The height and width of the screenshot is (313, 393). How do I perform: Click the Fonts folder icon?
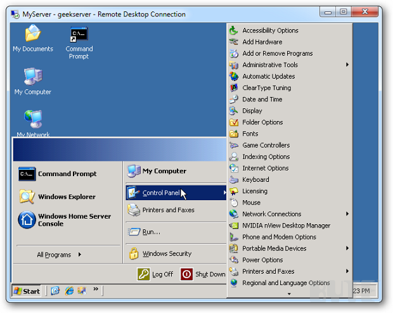234,134
